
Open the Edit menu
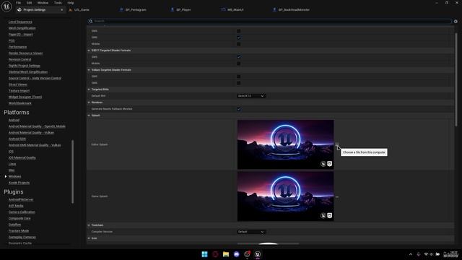coord(29,3)
